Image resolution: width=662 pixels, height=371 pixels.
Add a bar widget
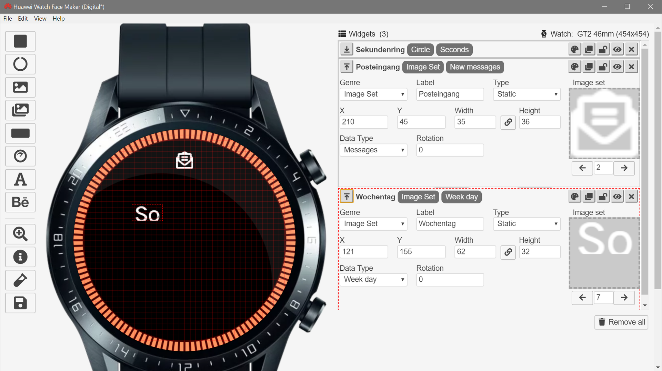pyautogui.click(x=20, y=133)
